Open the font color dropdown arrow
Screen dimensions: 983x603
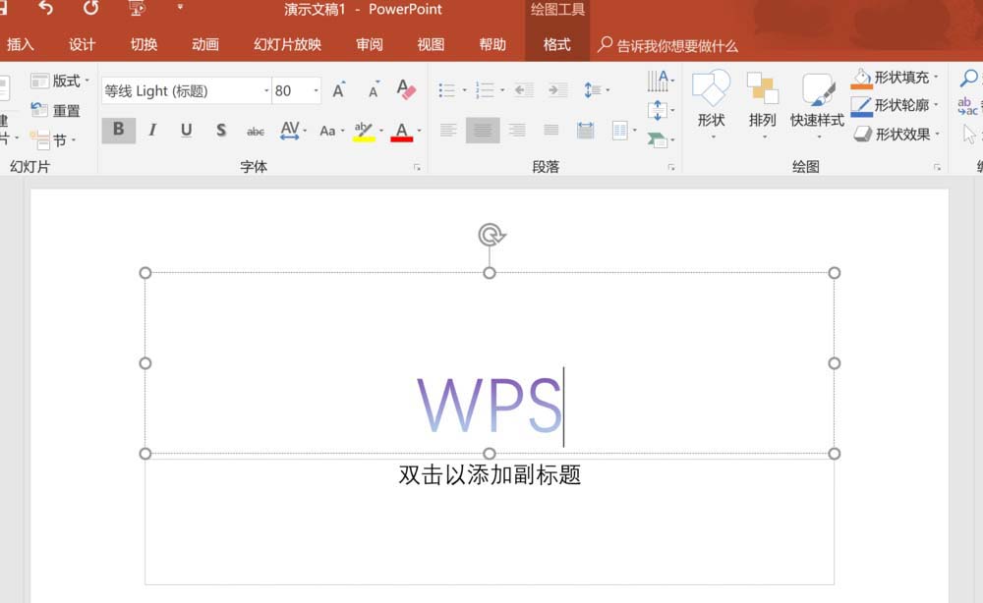click(419, 131)
